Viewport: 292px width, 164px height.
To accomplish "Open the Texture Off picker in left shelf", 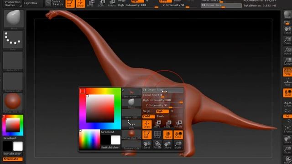I will tap(13, 82).
